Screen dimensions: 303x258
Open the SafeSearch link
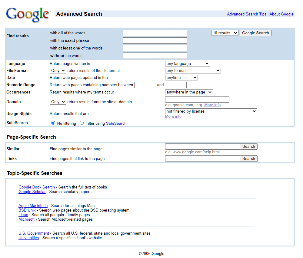116,123
